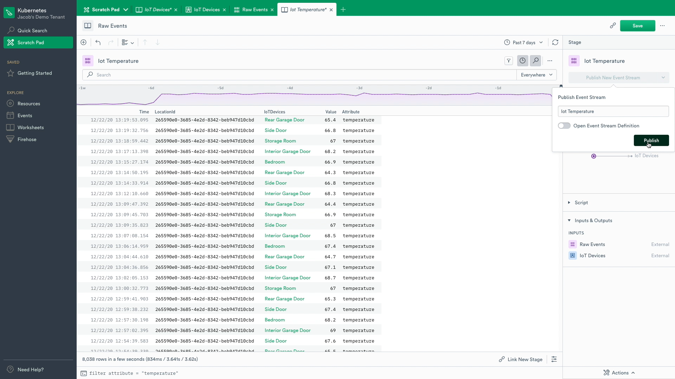This screenshot has width=675, height=379.
Task: Click the IoT Devices input icon
Action: [573, 255]
